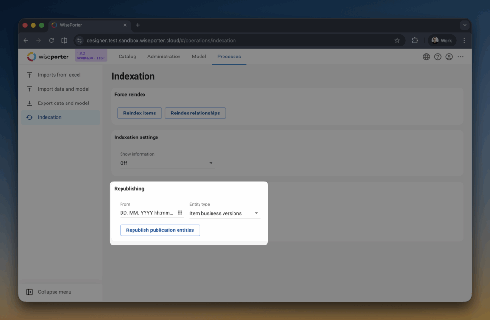Click the Republish publication entities button
The height and width of the screenshot is (320, 490).
coord(160,230)
